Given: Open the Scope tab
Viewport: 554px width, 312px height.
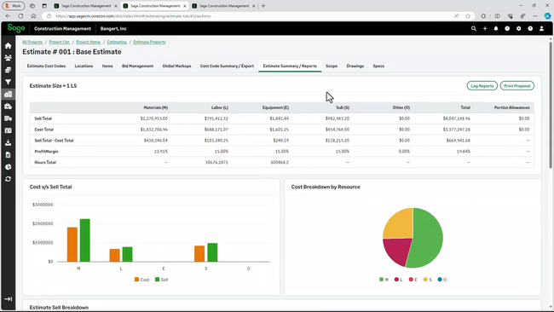Looking at the screenshot, I should click(332, 66).
